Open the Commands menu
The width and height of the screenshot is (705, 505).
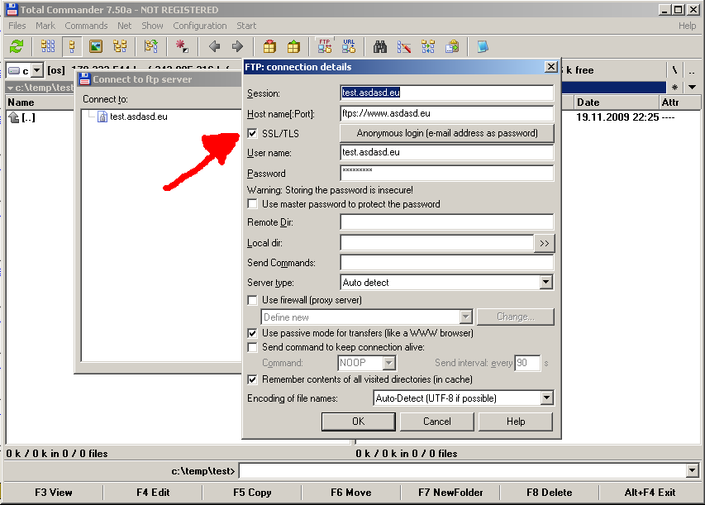86,26
